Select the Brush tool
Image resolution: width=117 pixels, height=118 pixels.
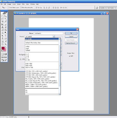[x=6, y=24]
